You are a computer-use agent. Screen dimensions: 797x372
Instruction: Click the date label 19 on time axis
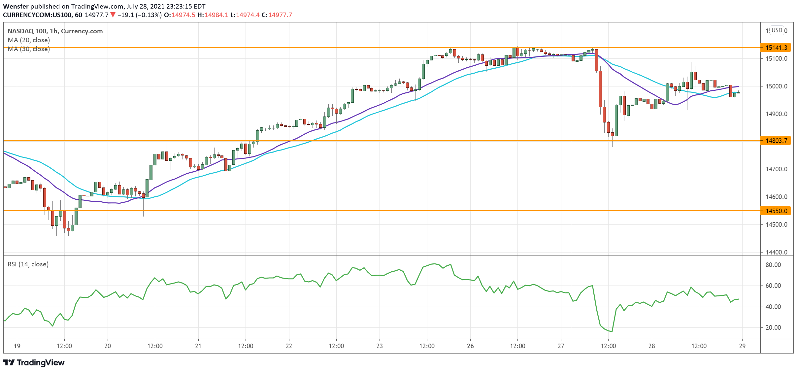(x=17, y=346)
